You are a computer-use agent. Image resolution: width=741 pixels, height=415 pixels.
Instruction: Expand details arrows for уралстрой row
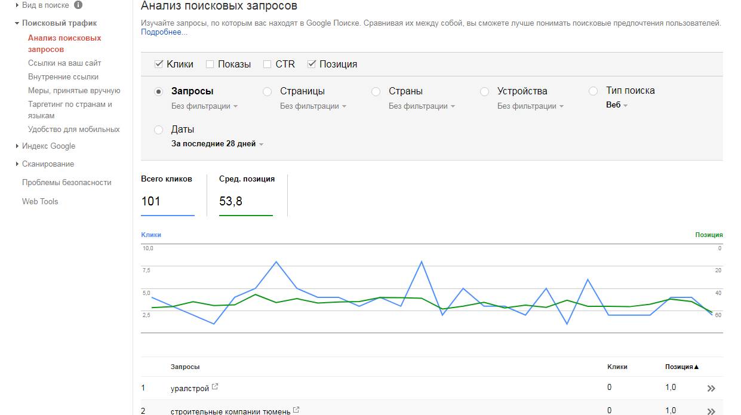coord(711,388)
